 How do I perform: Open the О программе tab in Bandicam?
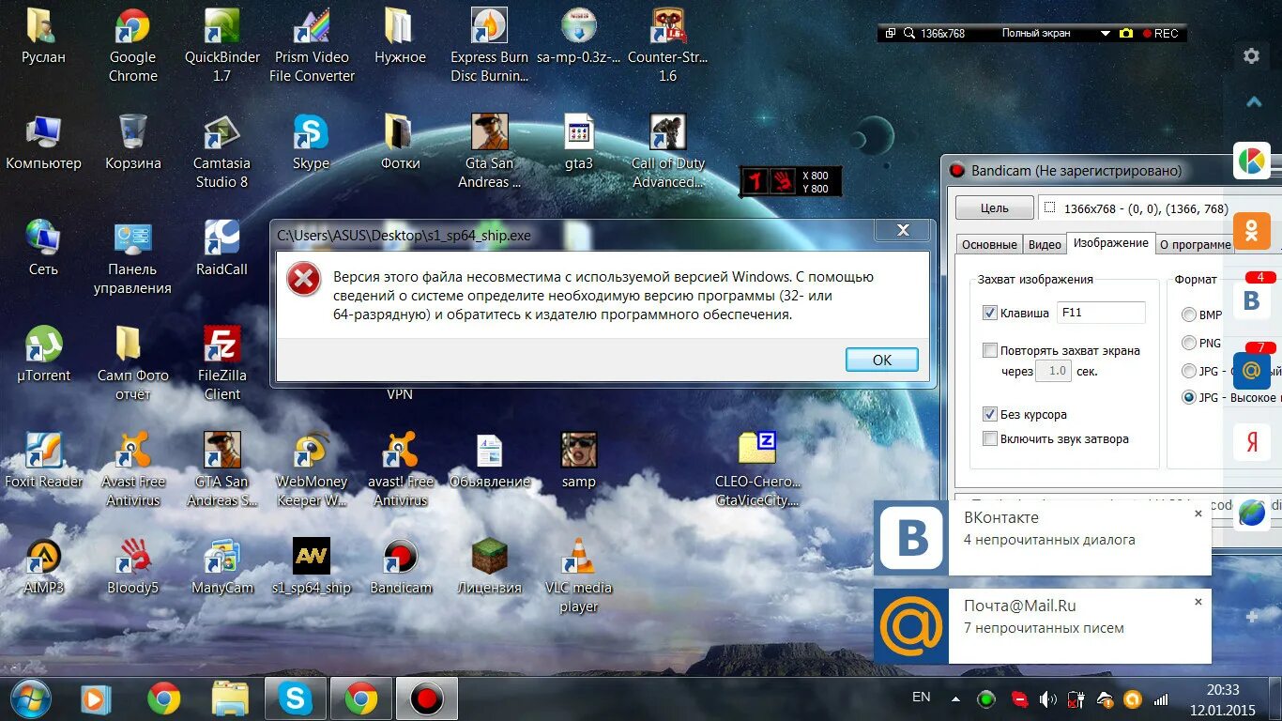pos(1195,244)
